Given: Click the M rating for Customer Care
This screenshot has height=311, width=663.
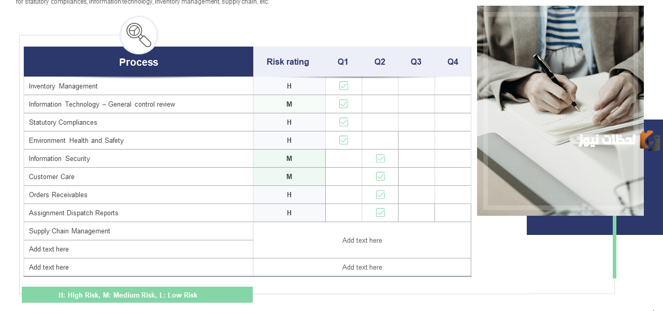Looking at the screenshot, I should (x=289, y=176).
